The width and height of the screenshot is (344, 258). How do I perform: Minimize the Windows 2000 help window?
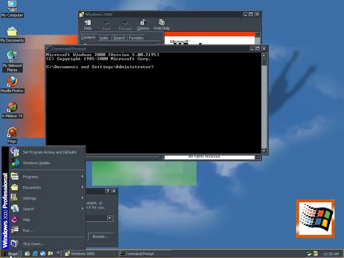pos(246,14)
